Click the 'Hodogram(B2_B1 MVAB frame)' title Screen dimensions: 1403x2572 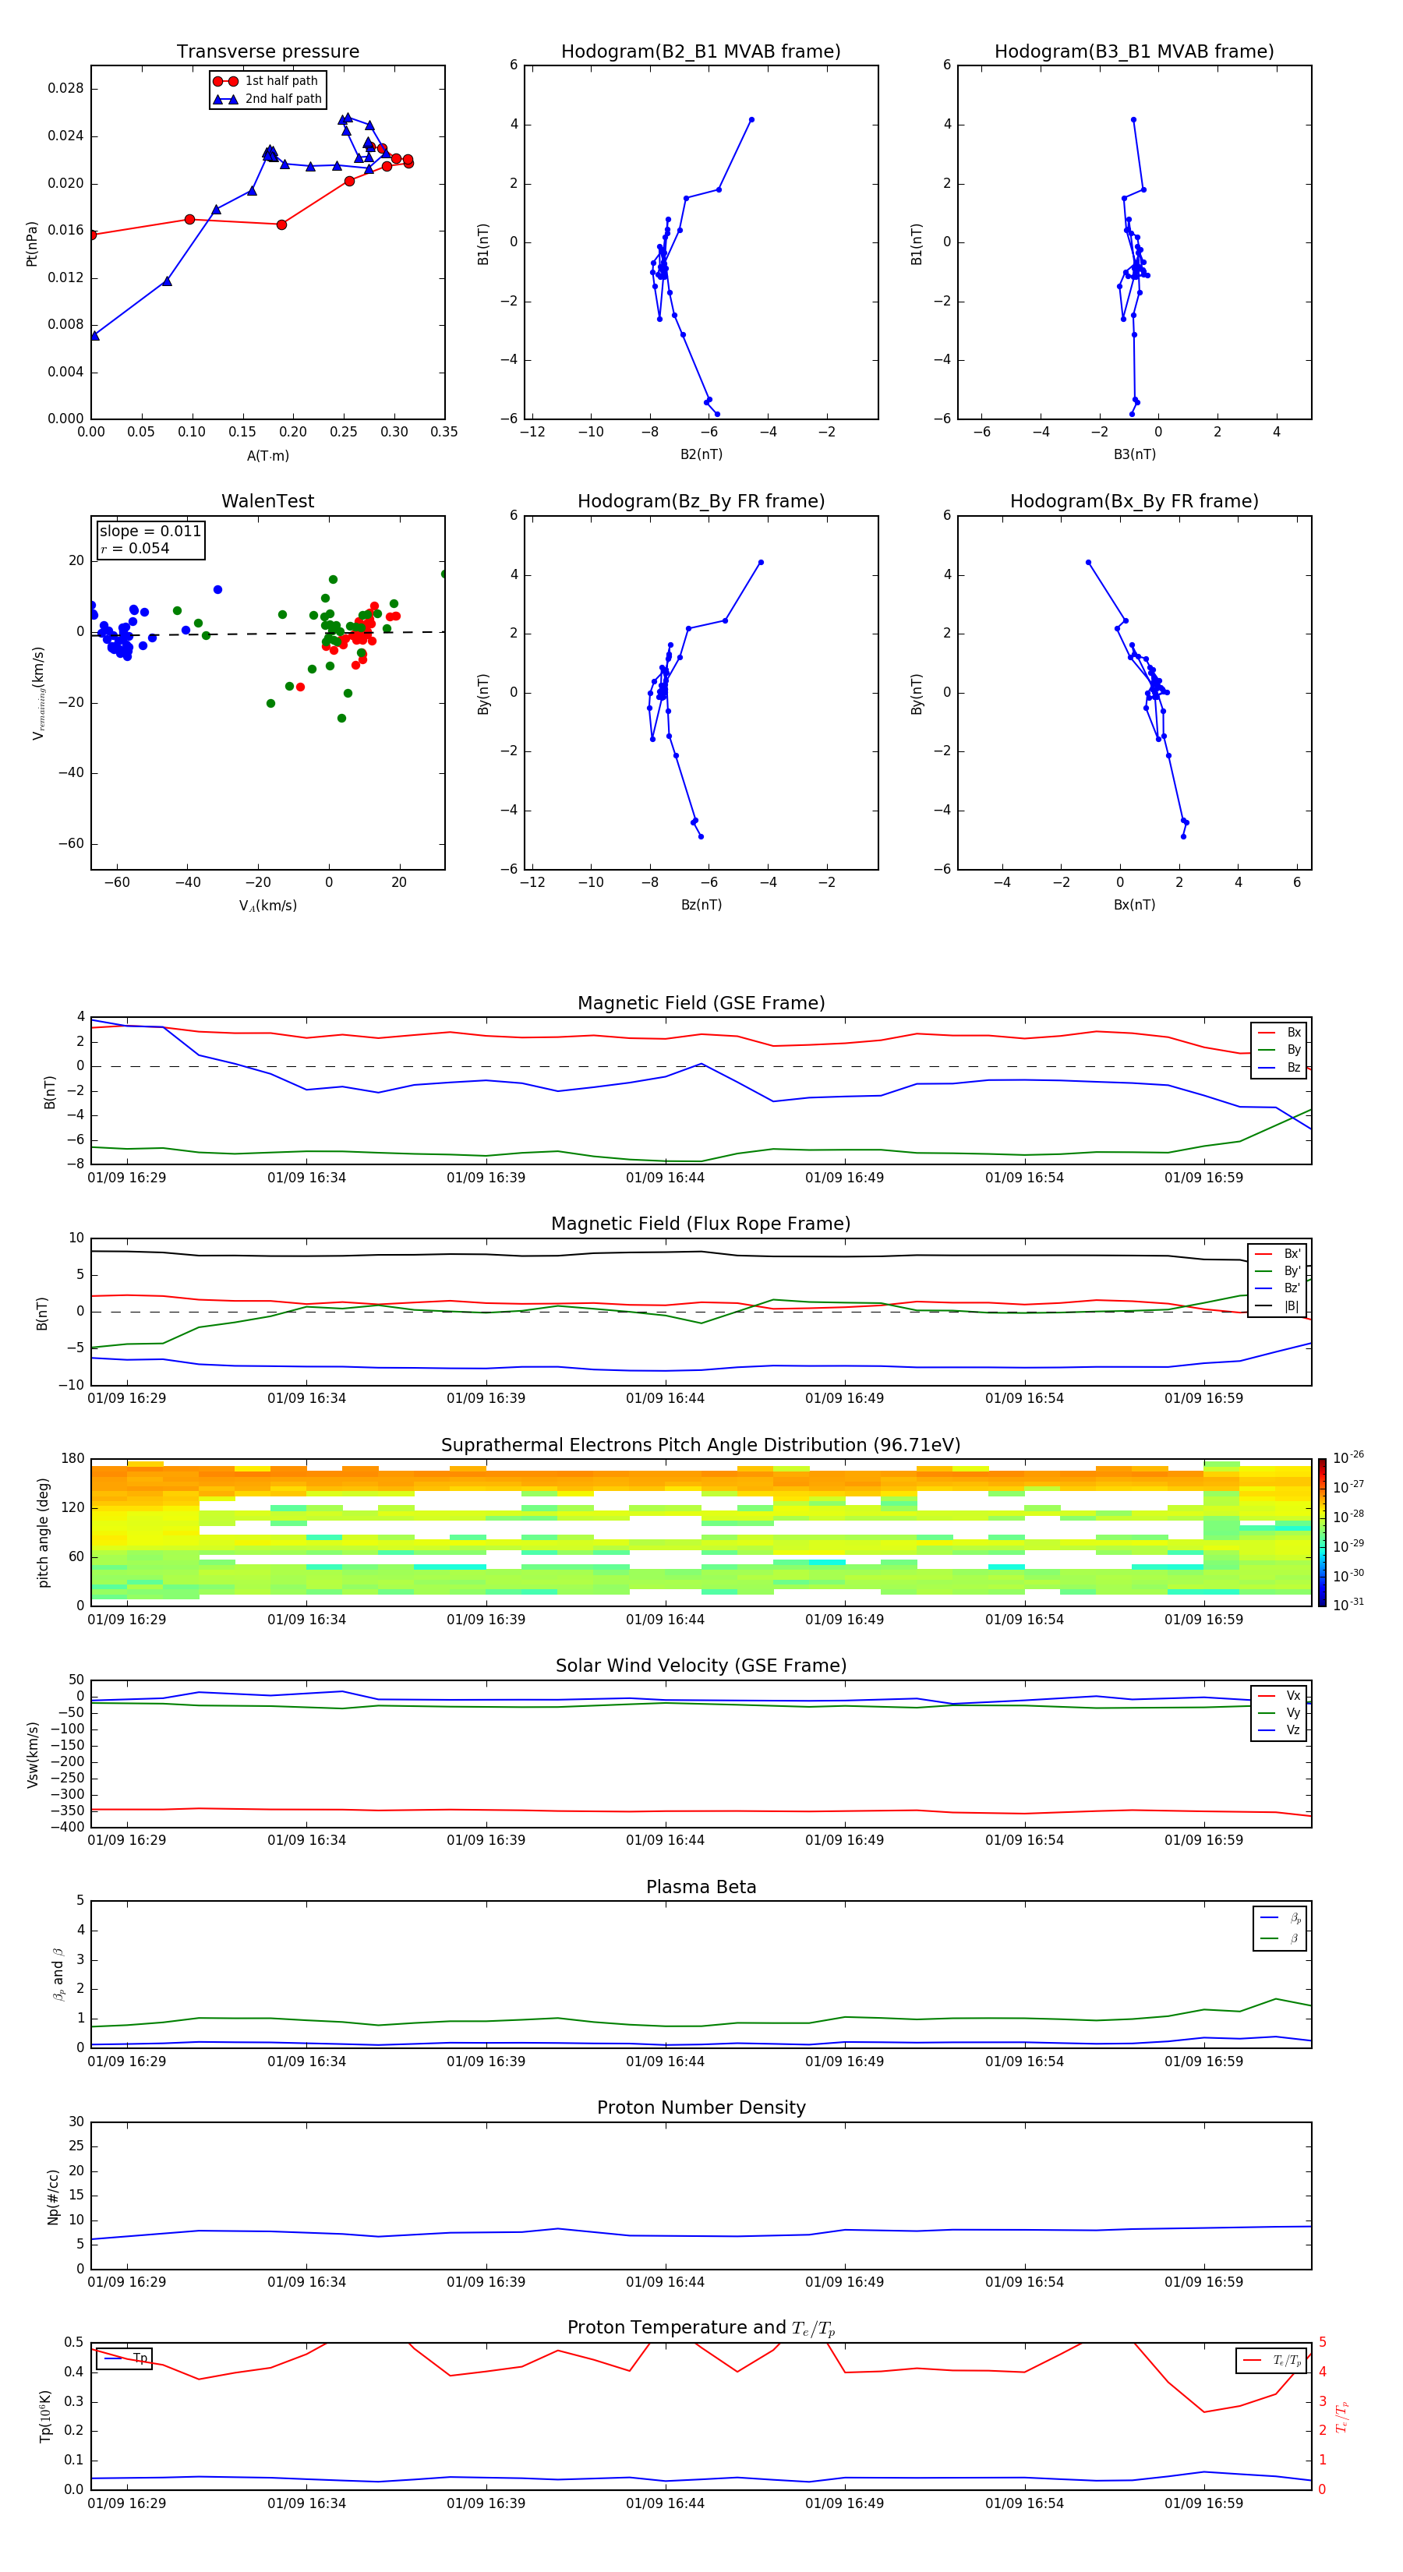coord(701,52)
